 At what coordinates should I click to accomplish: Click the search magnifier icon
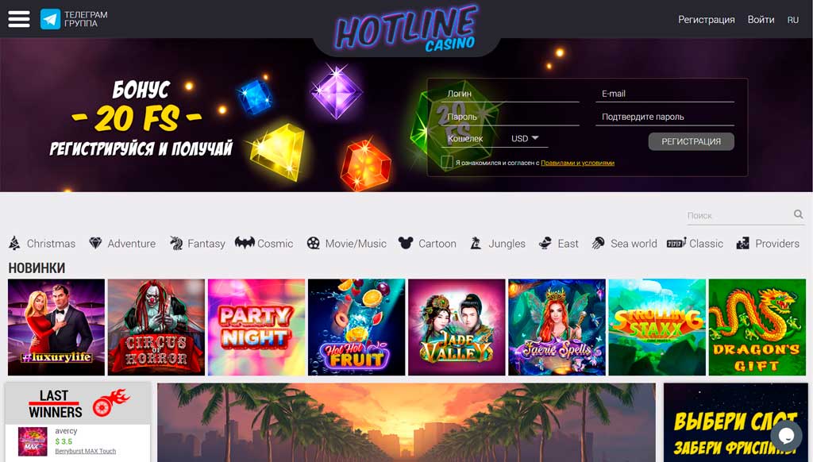coord(798,214)
